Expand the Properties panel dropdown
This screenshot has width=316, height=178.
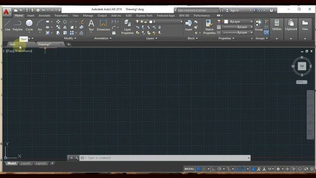tap(226, 38)
